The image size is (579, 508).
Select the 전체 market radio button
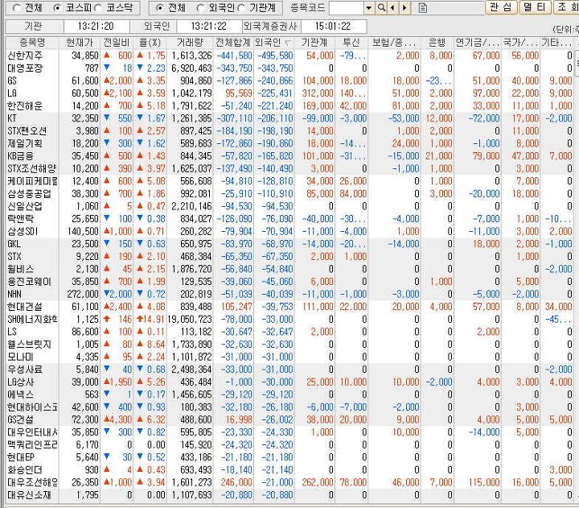[x=16, y=8]
